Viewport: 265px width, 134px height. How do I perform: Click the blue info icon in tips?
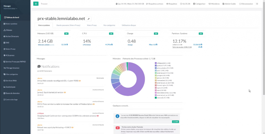pos(117,116)
